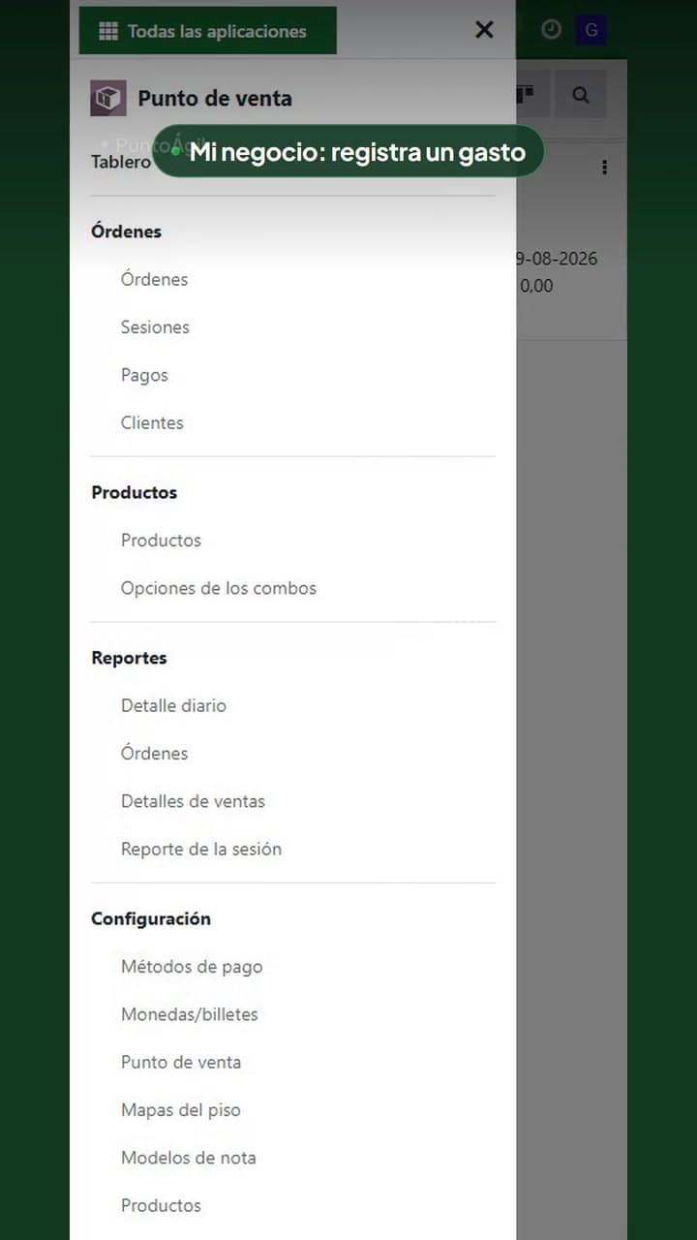The height and width of the screenshot is (1240, 697).
Task: Go to Sesiones under Órdenes
Action: [155, 327]
